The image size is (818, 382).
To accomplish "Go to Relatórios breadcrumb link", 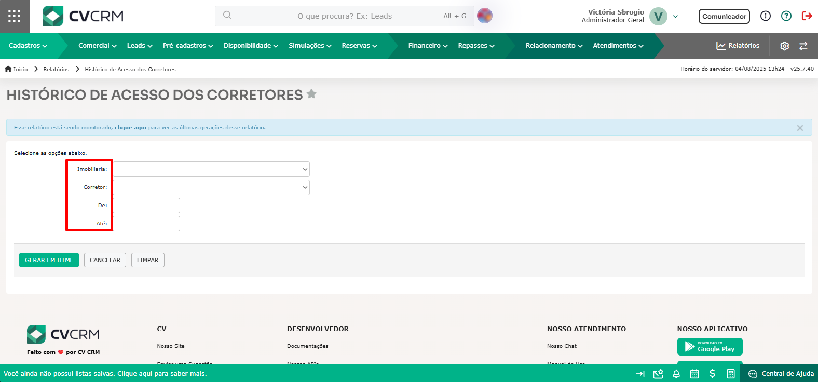I will coord(56,69).
